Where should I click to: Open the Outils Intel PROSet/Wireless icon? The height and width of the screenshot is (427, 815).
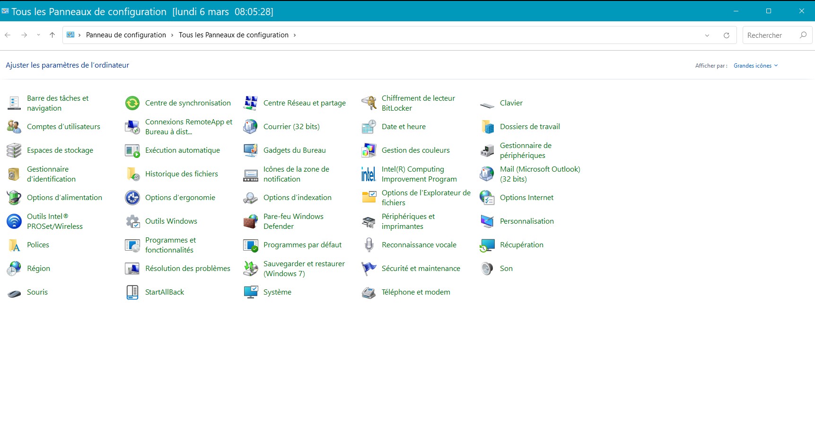tap(14, 221)
